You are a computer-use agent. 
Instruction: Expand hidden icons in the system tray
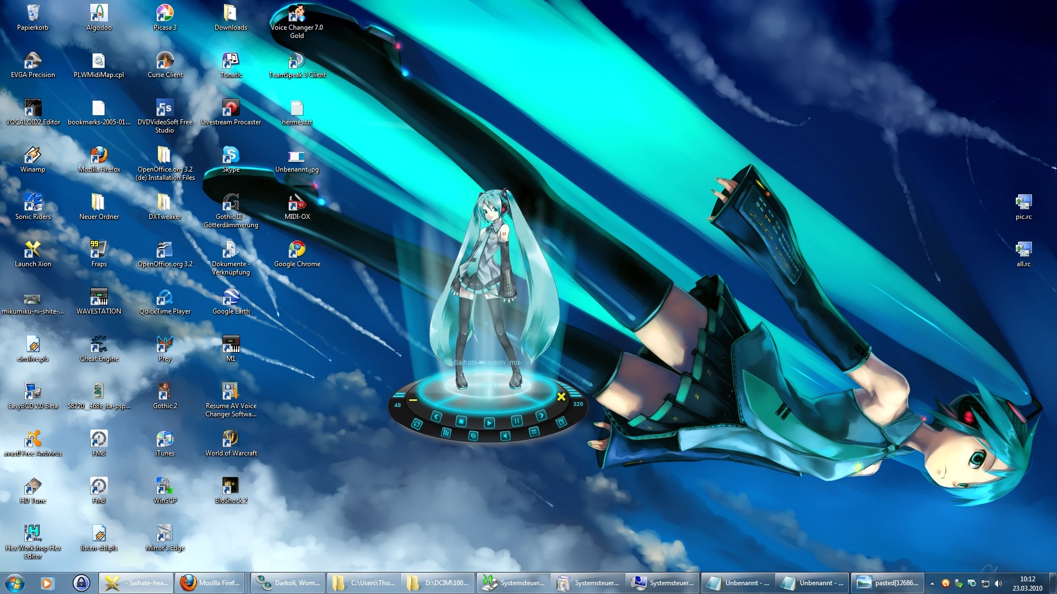click(x=933, y=582)
